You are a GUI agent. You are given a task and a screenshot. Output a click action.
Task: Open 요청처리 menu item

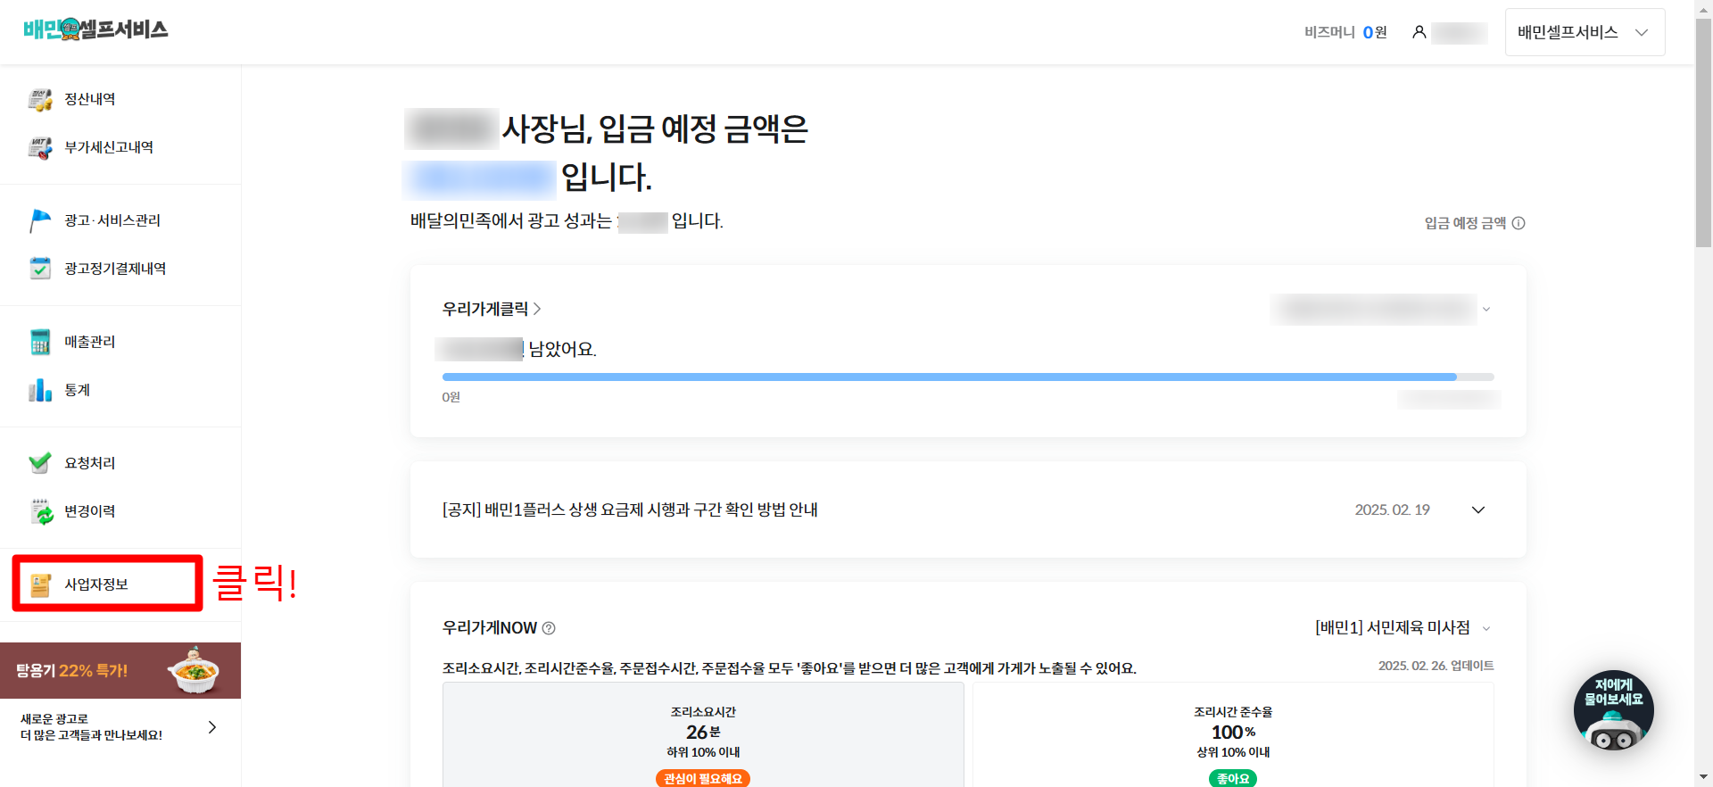click(x=89, y=463)
